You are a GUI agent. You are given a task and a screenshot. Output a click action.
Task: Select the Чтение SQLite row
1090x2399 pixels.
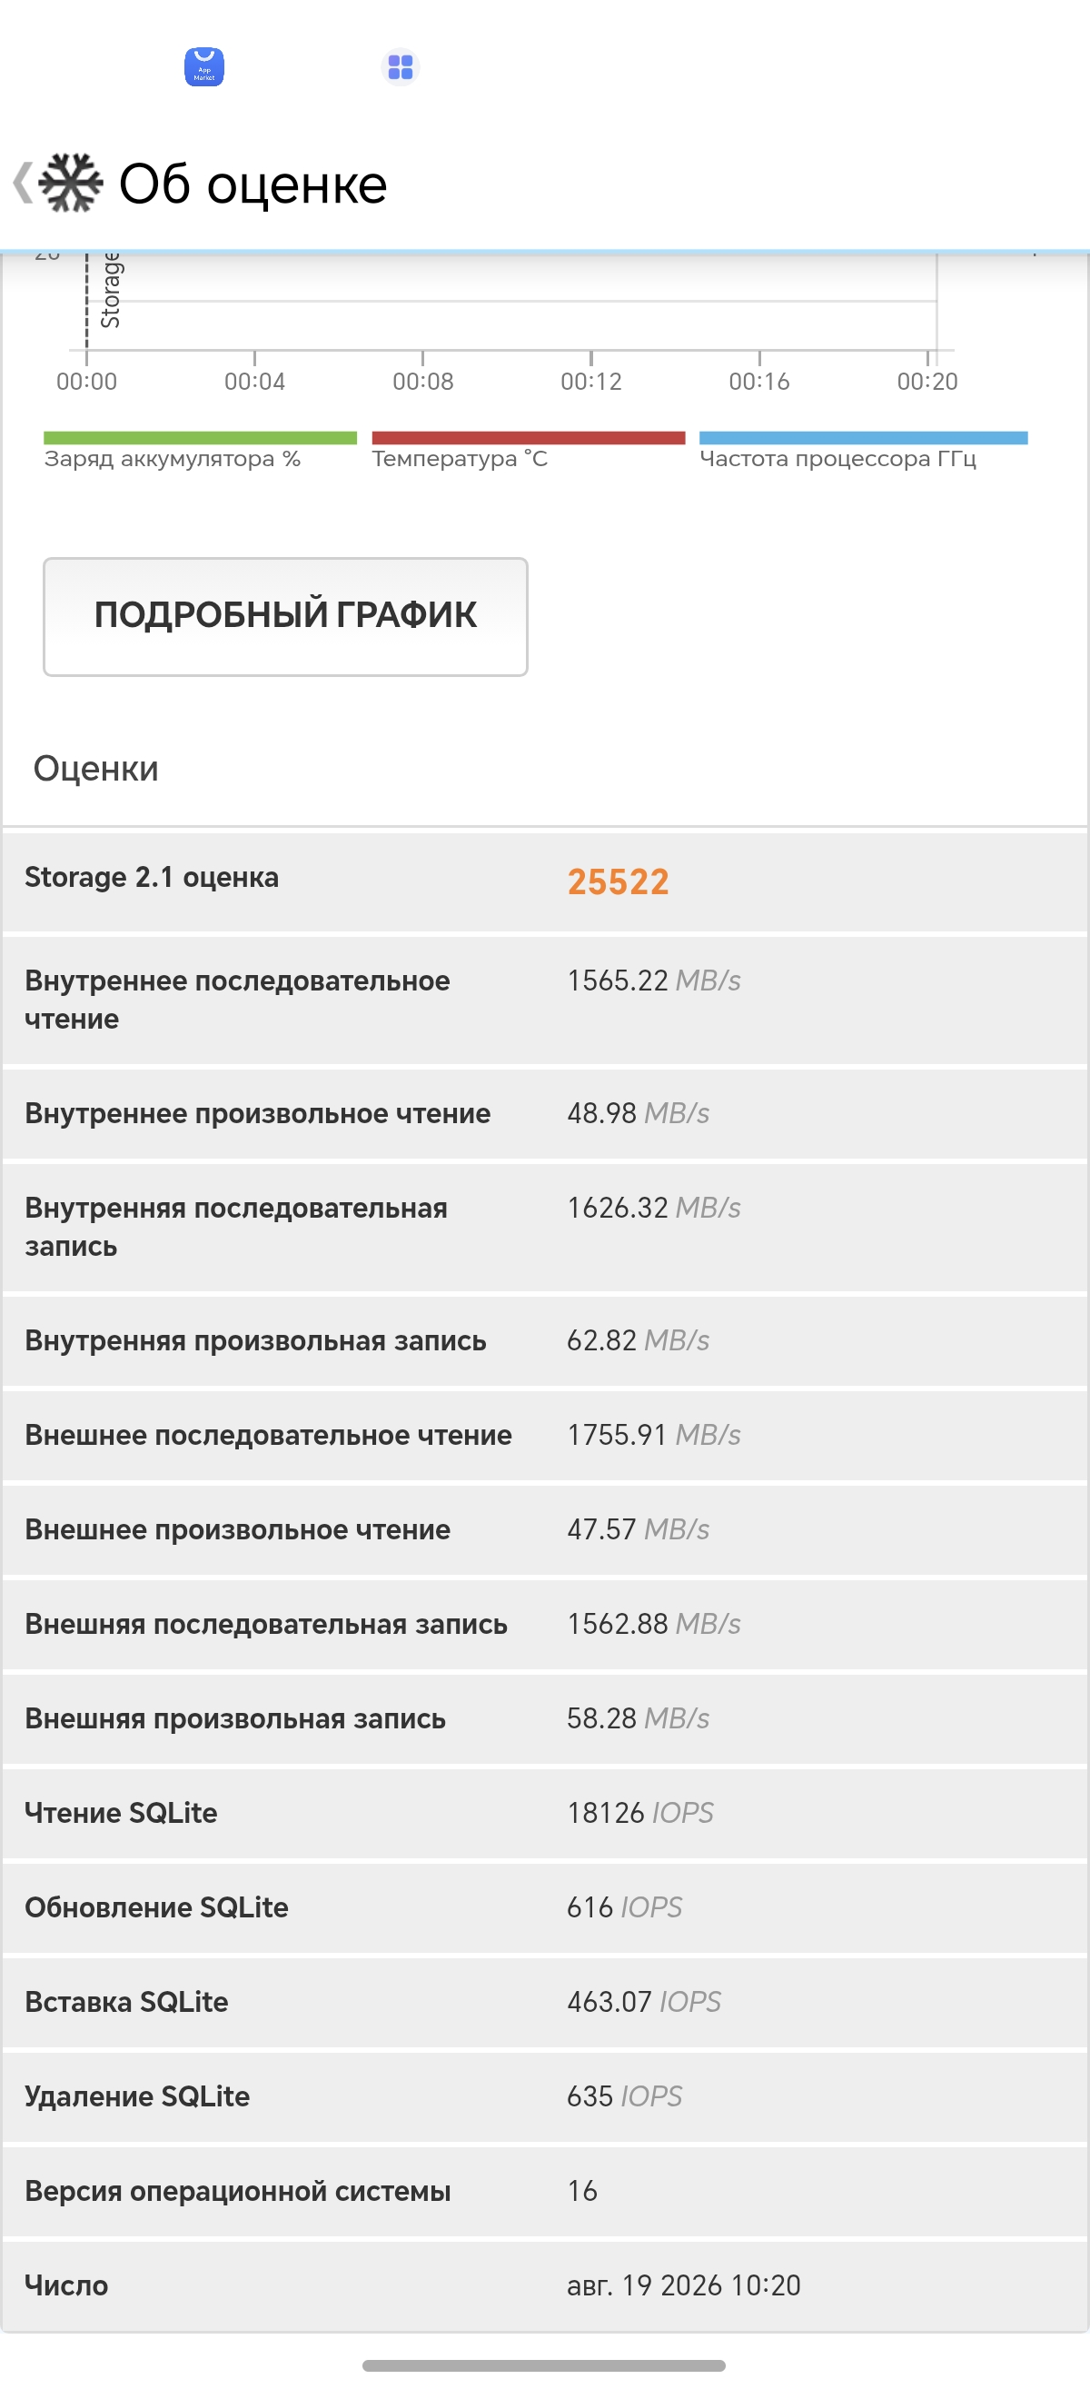click(x=544, y=1812)
